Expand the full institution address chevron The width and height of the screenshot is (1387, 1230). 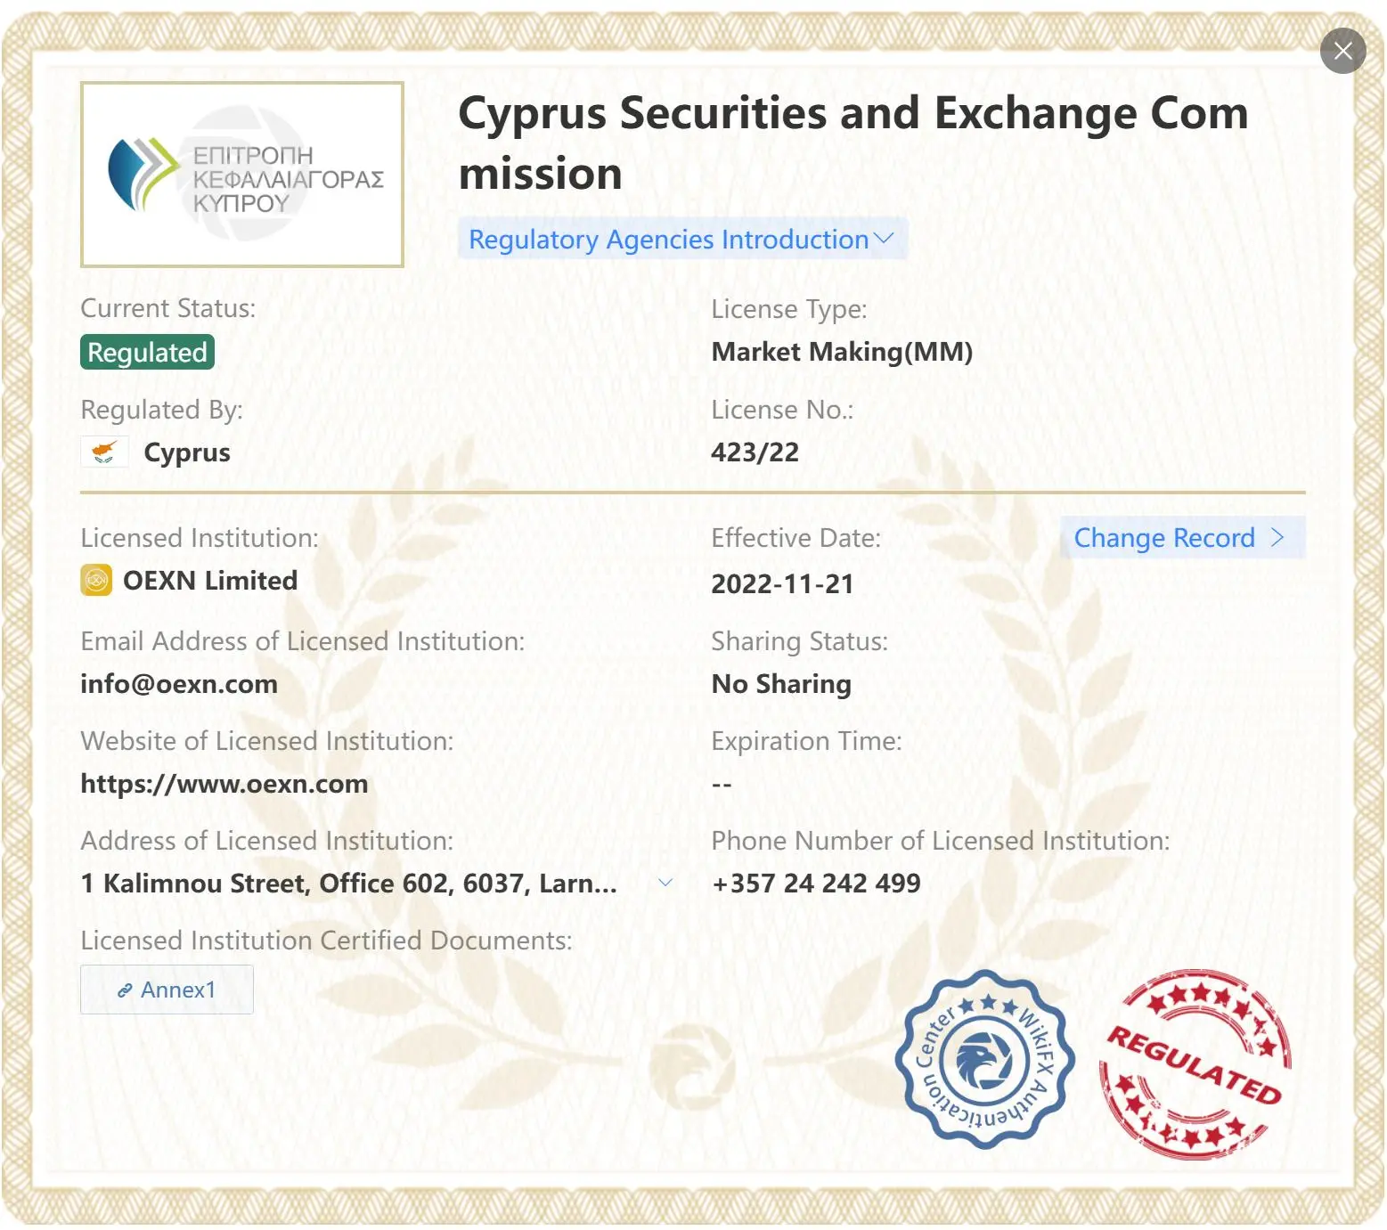click(x=665, y=883)
